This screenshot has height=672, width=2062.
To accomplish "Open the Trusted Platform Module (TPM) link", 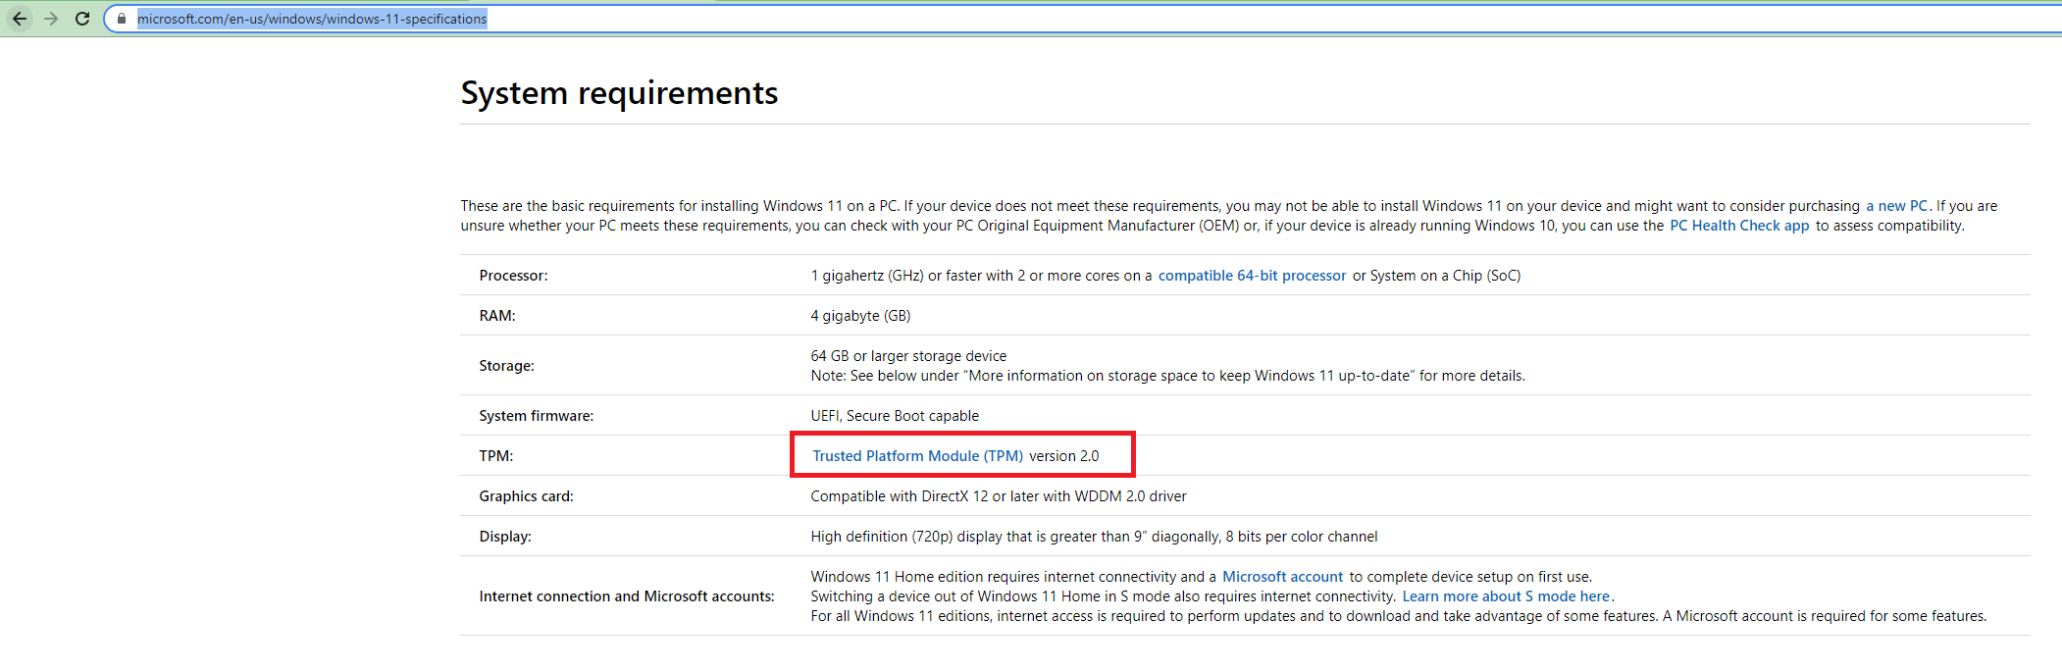I will pyautogui.click(x=917, y=456).
